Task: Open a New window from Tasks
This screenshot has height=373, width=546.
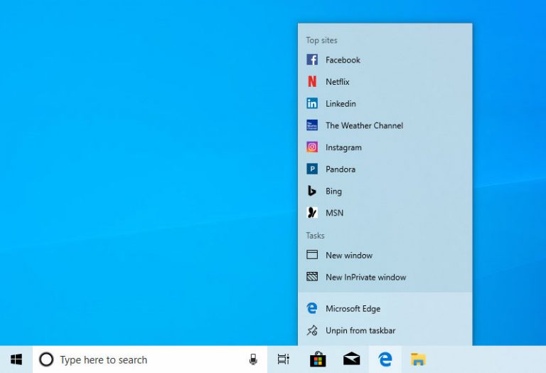Action: pyautogui.click(x=348, y=256)
